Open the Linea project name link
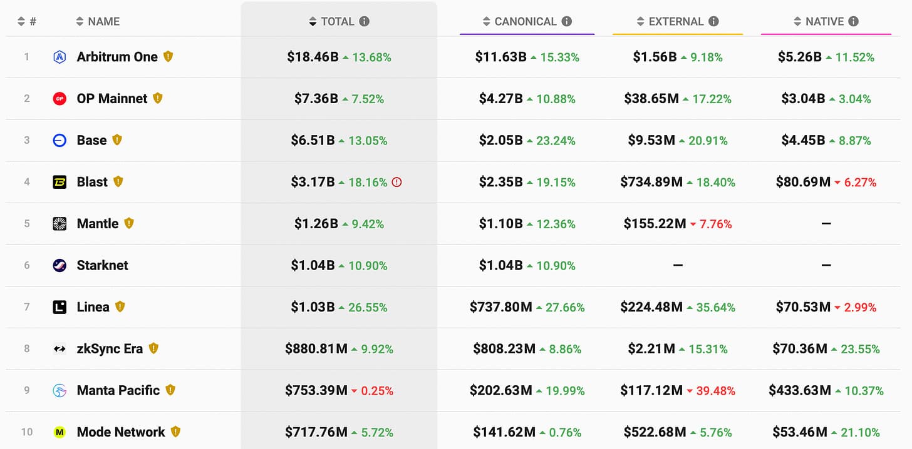912x449 pixels. 93,307
